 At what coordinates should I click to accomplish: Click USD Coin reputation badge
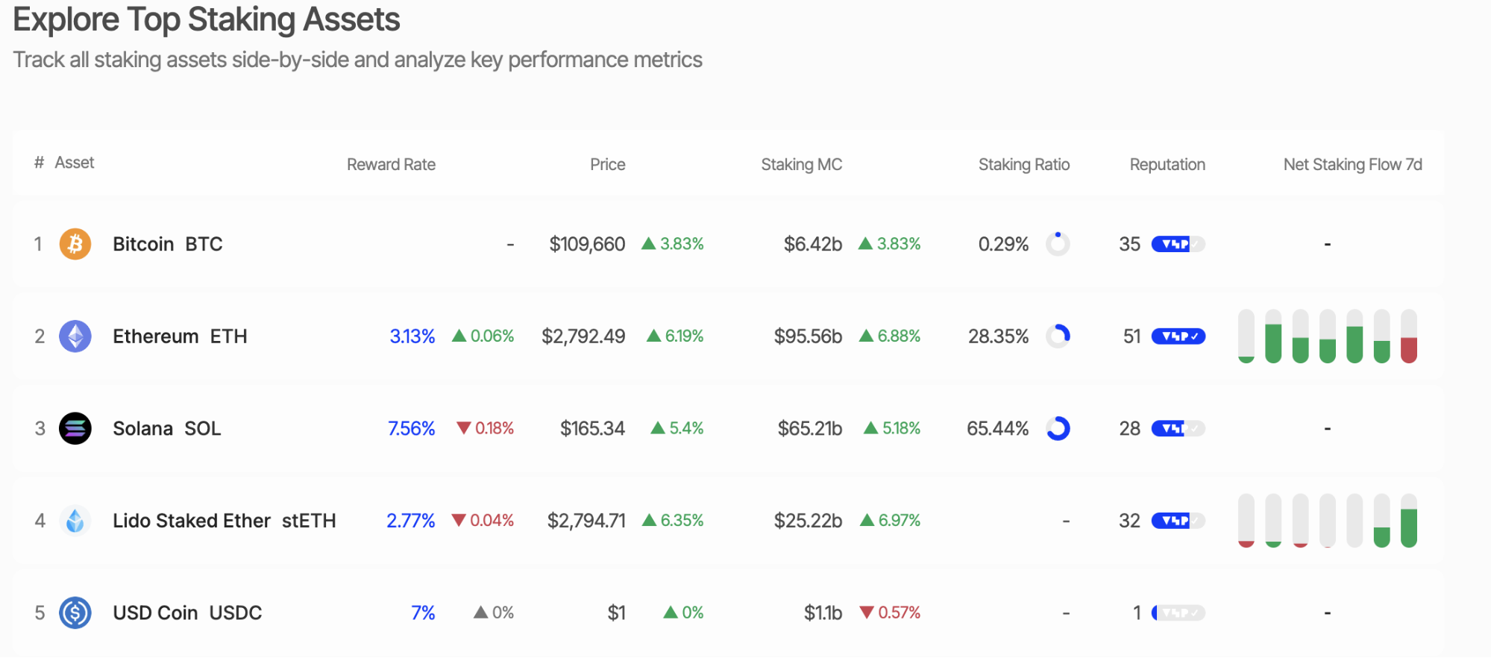(x=1178, y=612)
